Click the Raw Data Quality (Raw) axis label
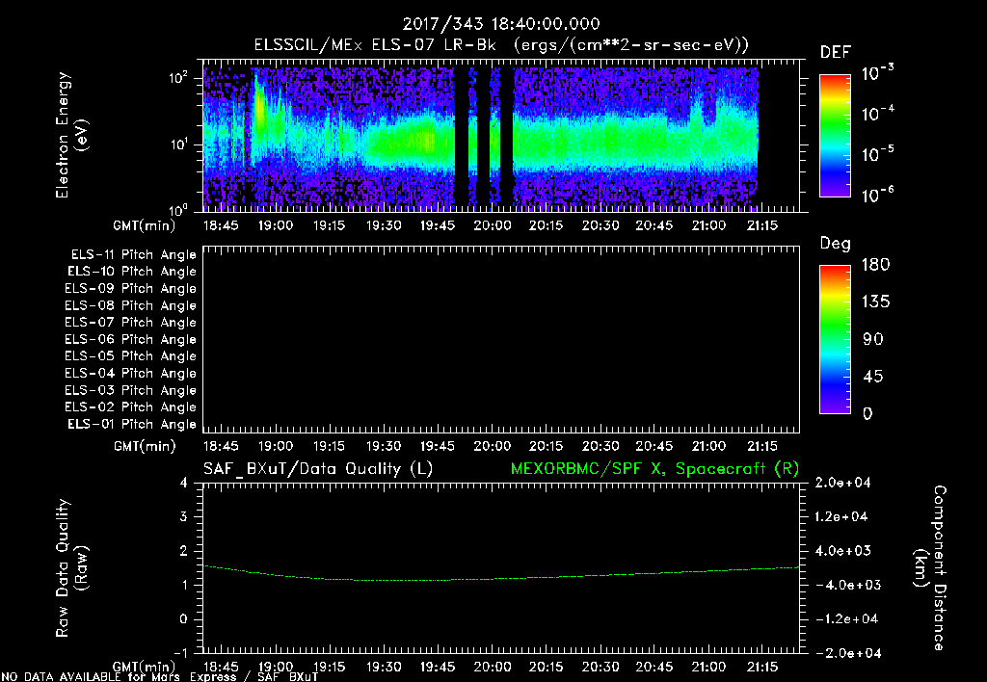 coord(71,567)
